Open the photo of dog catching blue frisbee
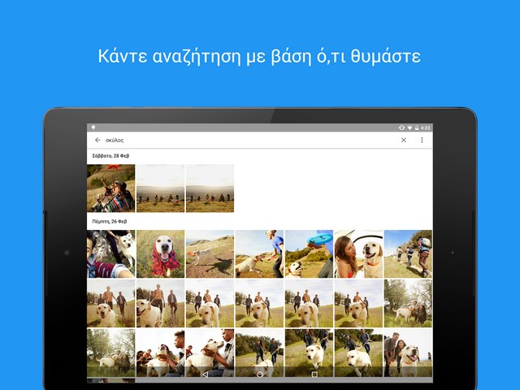The width and height of the screenshot is (520, 390). coord(309,253)
